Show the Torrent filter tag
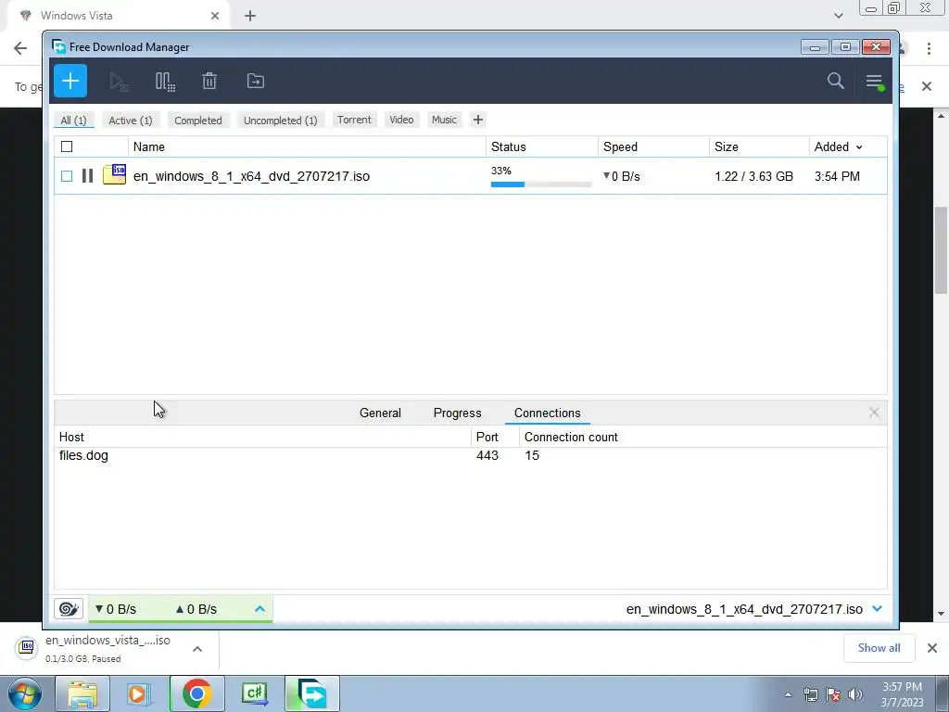 coord(354,120)
